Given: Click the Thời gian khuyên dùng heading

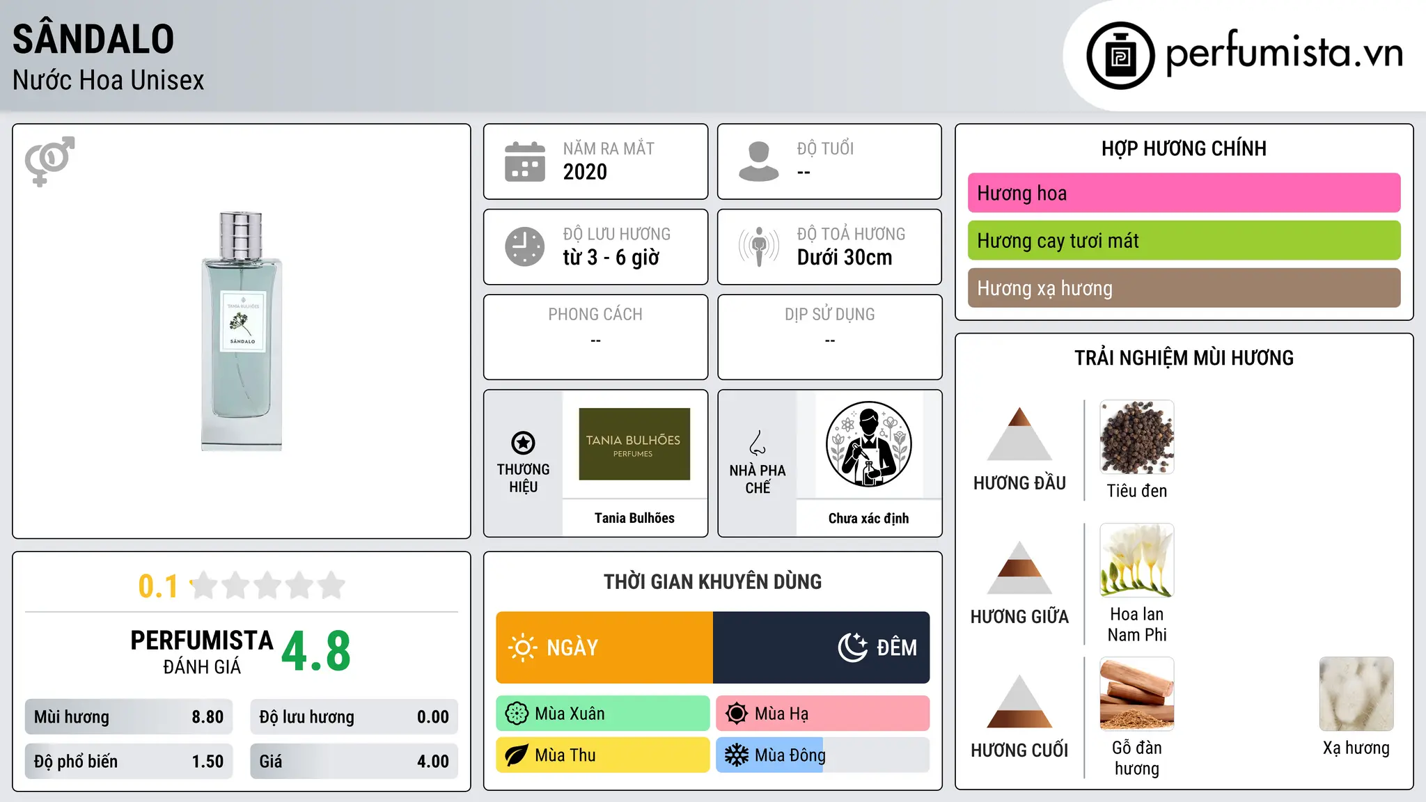Looking at the screenshot, I should tap(712, 581).
